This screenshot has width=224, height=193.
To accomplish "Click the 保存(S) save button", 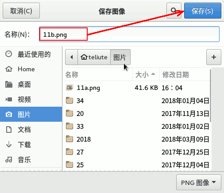I will 203,11.
